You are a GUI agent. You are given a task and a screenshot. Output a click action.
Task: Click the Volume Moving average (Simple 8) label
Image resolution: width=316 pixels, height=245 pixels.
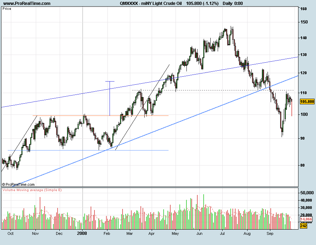(x=32, y=190)
